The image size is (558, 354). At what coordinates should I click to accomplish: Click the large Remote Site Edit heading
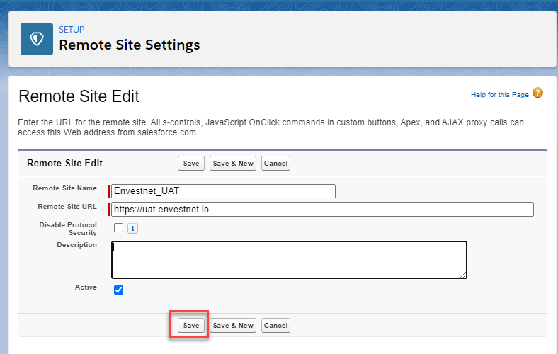pyautogui.click(x=79, y=96)
